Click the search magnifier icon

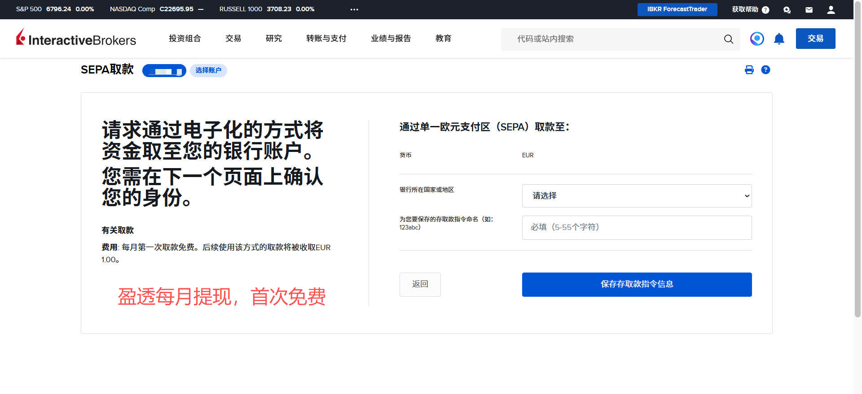pyautogui.click(x=728, y=39)
